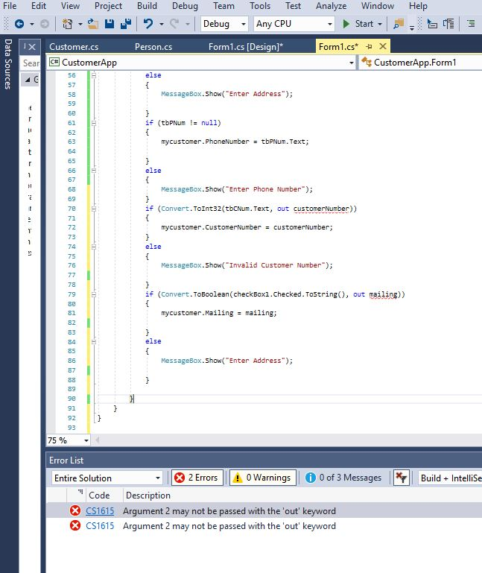Screen dimensions: 482x573
Task: Toggle the 2 Errors filter button
Action: (x=197, y=478)
